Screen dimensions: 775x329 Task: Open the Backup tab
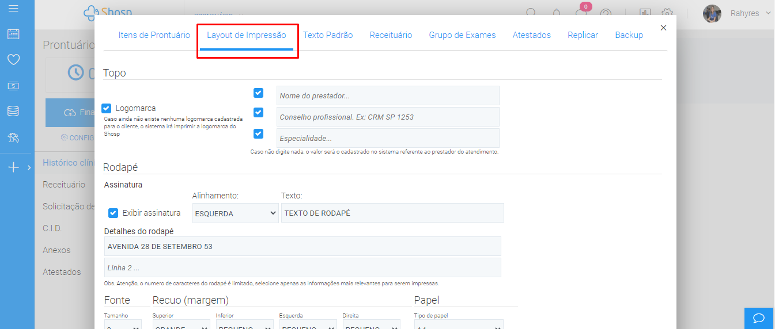[629, 35]
